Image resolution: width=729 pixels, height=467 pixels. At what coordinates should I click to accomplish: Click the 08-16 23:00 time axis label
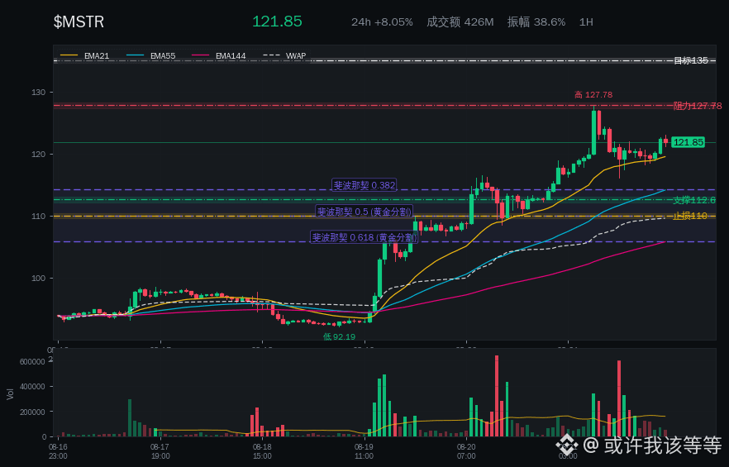[58, 450]
